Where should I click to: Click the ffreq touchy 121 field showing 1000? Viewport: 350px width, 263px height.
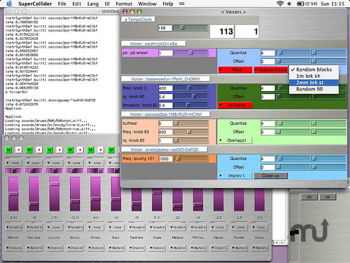click(165, 159)
